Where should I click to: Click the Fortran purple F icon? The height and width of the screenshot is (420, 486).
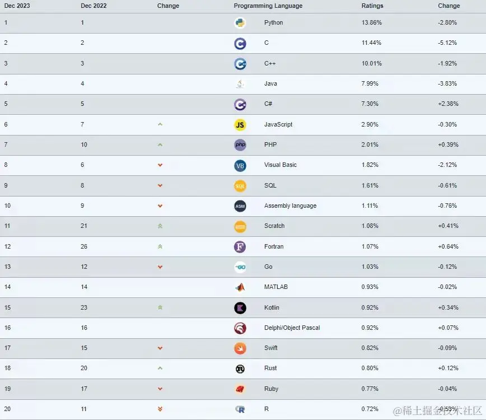coord(240,247)
